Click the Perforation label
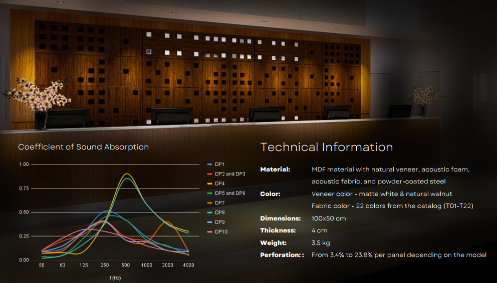497x283 pixels. tap(282, 255)
